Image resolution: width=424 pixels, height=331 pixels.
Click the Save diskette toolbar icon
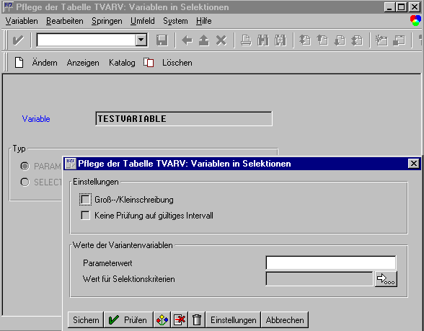point(162,40)
